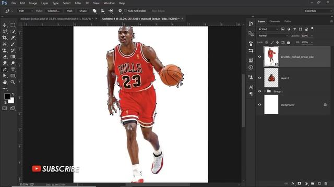
Task: Open the File menu
Action: 14,3
